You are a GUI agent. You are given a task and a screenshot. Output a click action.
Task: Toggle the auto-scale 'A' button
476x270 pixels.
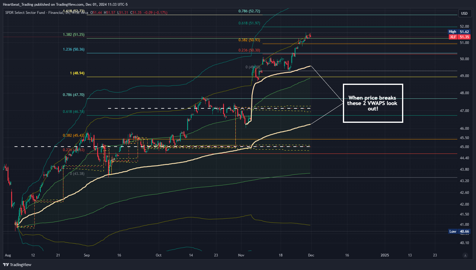[465, 256]
